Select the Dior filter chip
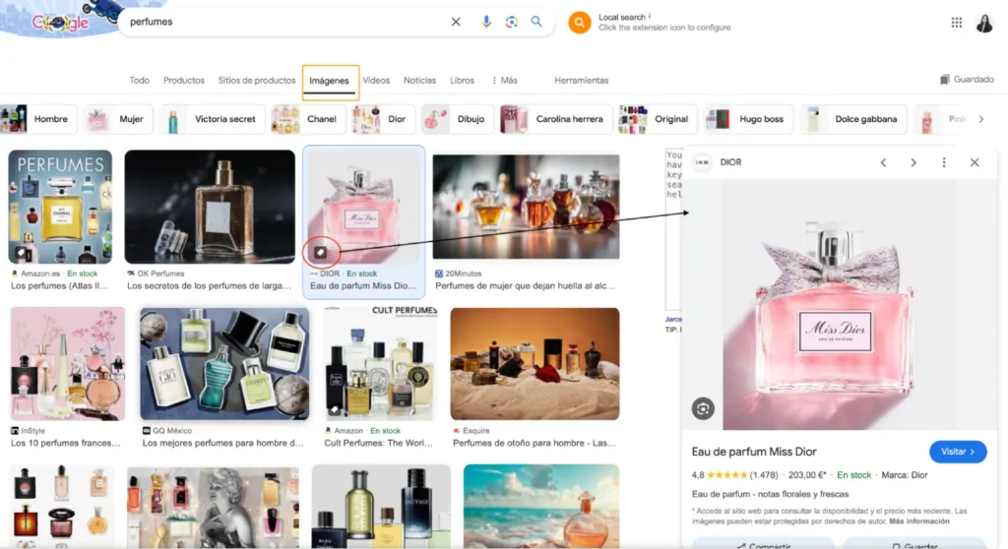Screen dimensions: 1008x549 click(384, 119)
